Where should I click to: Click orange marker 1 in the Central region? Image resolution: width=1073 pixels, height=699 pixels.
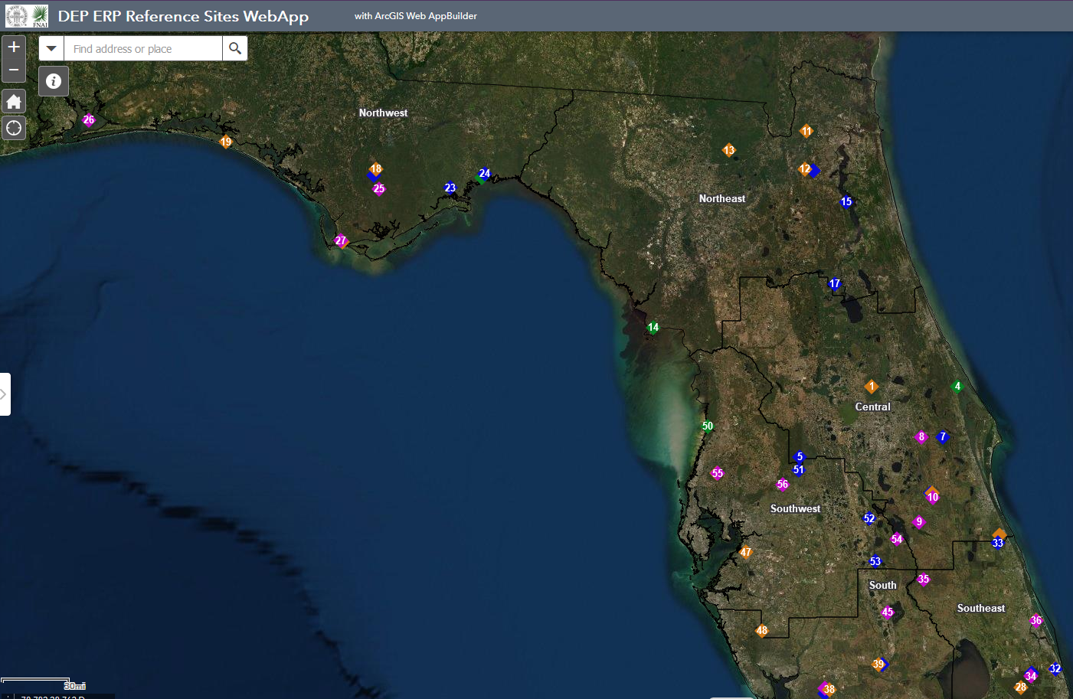(x=872, y=387)
